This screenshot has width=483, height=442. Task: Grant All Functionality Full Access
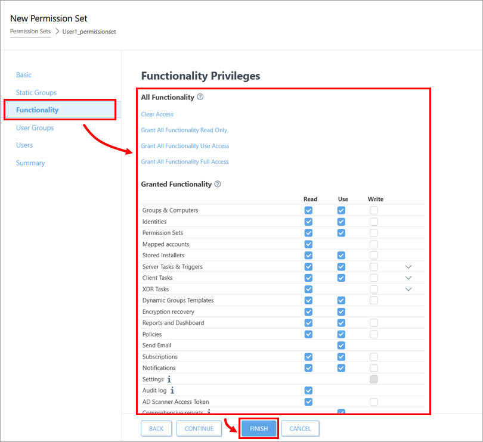[185, 162]
